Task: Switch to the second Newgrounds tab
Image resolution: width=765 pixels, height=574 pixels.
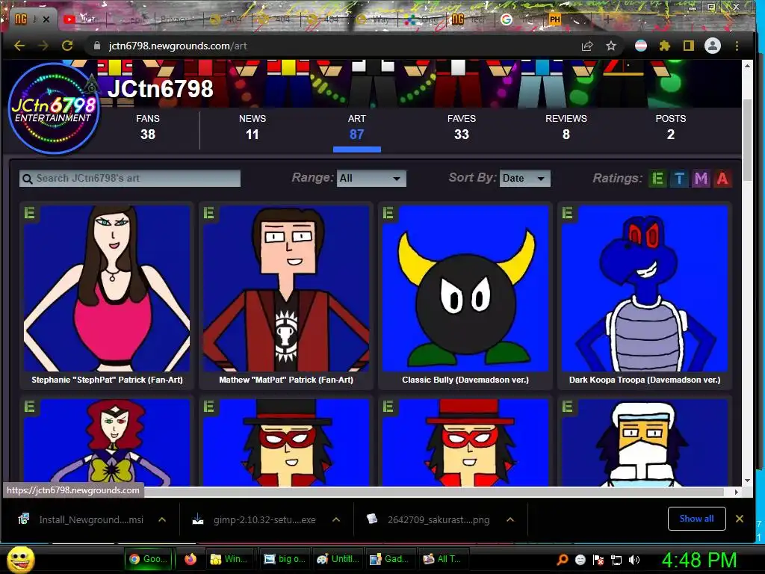Action: (468, 19)
